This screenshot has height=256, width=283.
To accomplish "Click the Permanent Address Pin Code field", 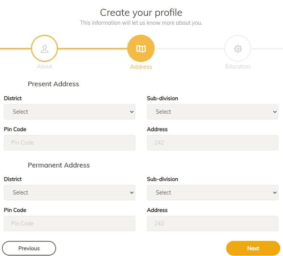I will pyautogui.click(x=70, y=224).
